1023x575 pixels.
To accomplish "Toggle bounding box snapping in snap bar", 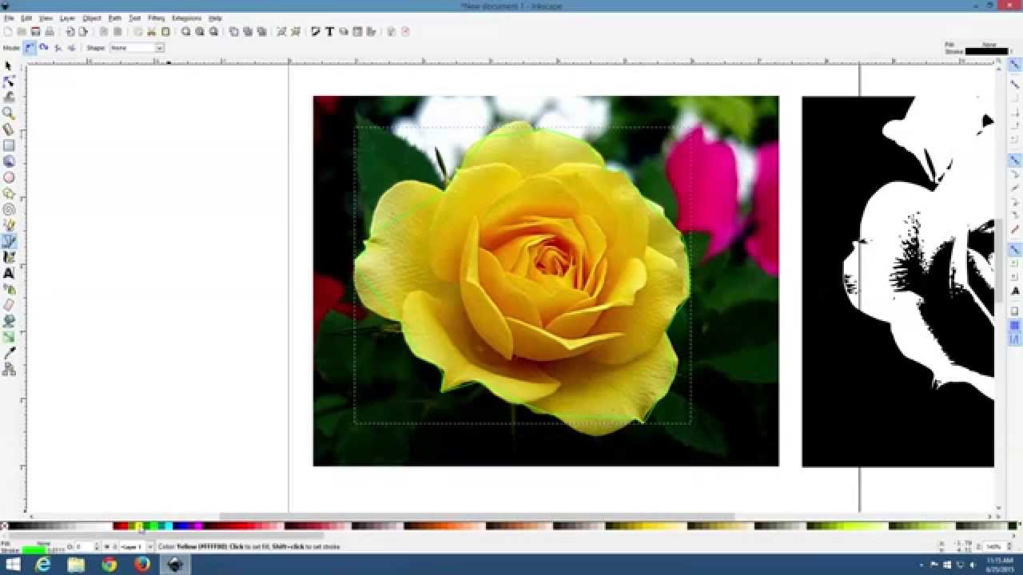I will click(x=1015, y=84).
